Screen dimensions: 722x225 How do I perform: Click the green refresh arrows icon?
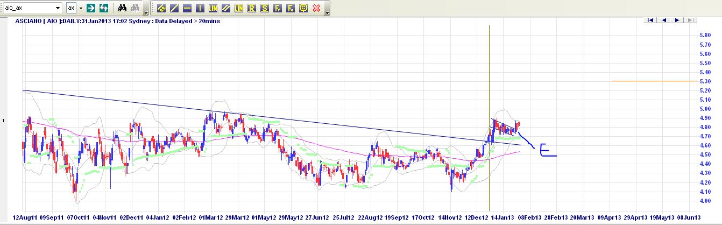pos(104,8)
